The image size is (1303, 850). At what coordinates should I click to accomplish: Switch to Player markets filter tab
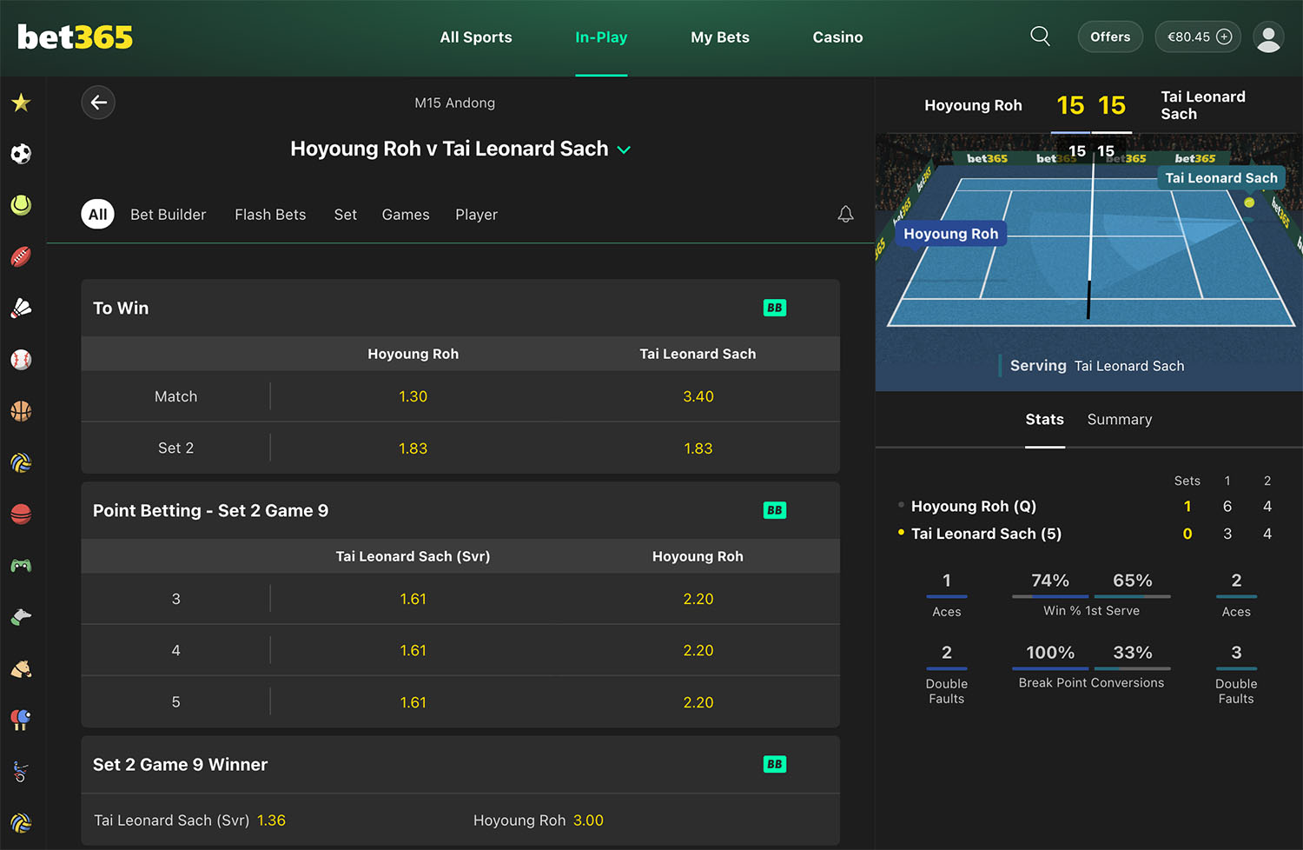(x=477, y=215)
